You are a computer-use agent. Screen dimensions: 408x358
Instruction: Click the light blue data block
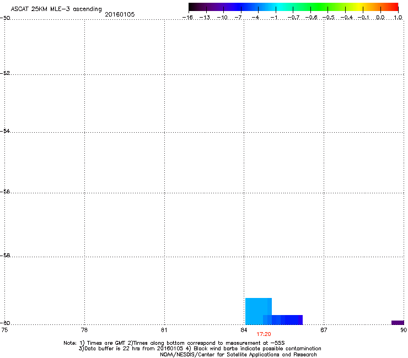tap(259, 311)
